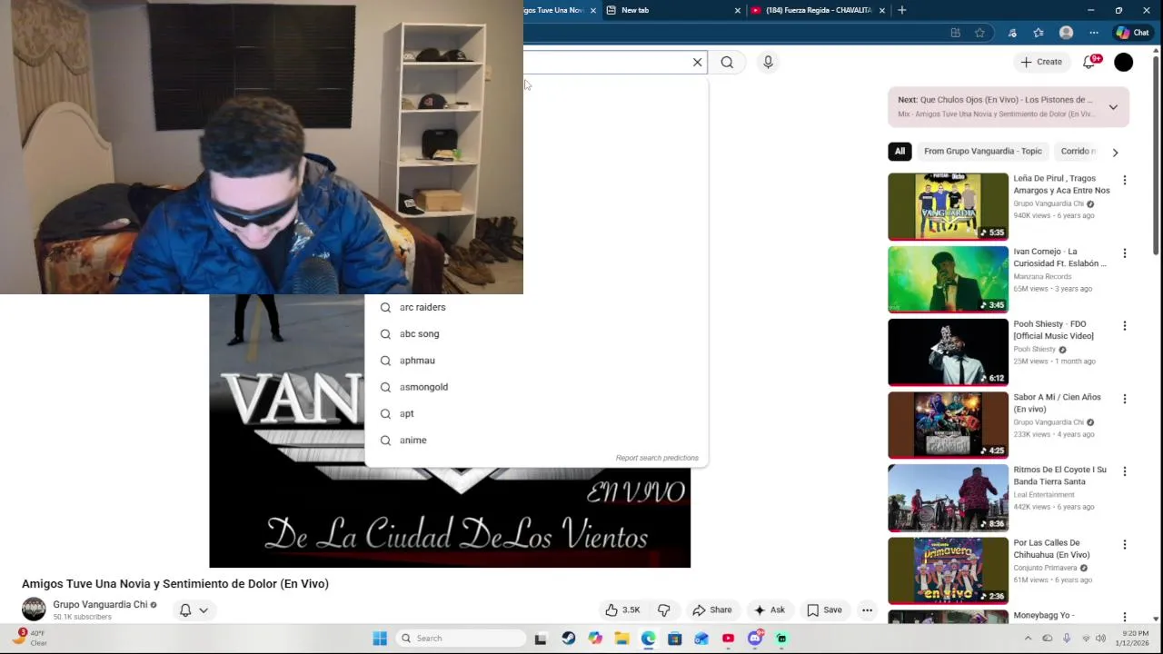This screenshot has height=654, width=1163.
Task: Open Ritmos De El Coyote video title
Action: 1060,475
